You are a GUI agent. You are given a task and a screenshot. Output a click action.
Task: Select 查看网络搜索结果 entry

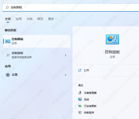click(x=22, y=57)
